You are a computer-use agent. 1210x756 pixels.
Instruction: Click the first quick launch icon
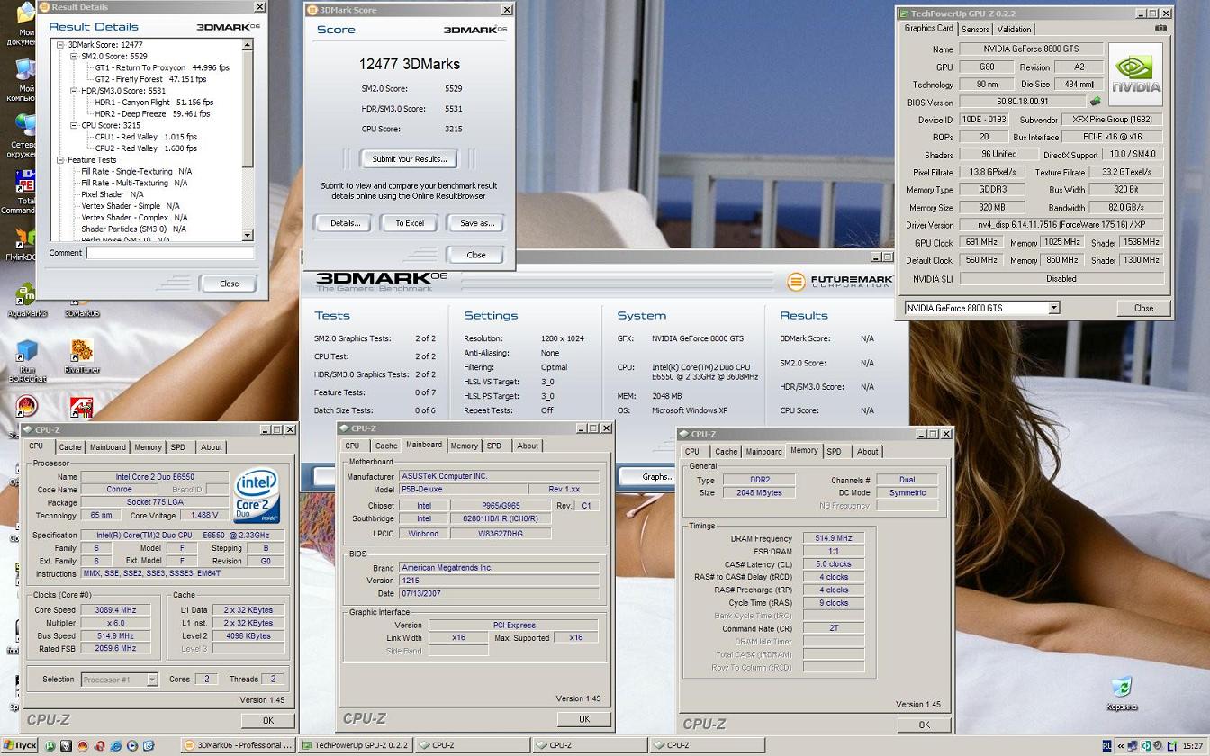[x=51, y=745]
